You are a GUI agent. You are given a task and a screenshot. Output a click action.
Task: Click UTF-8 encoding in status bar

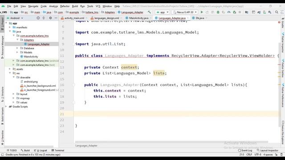(258, 155)
